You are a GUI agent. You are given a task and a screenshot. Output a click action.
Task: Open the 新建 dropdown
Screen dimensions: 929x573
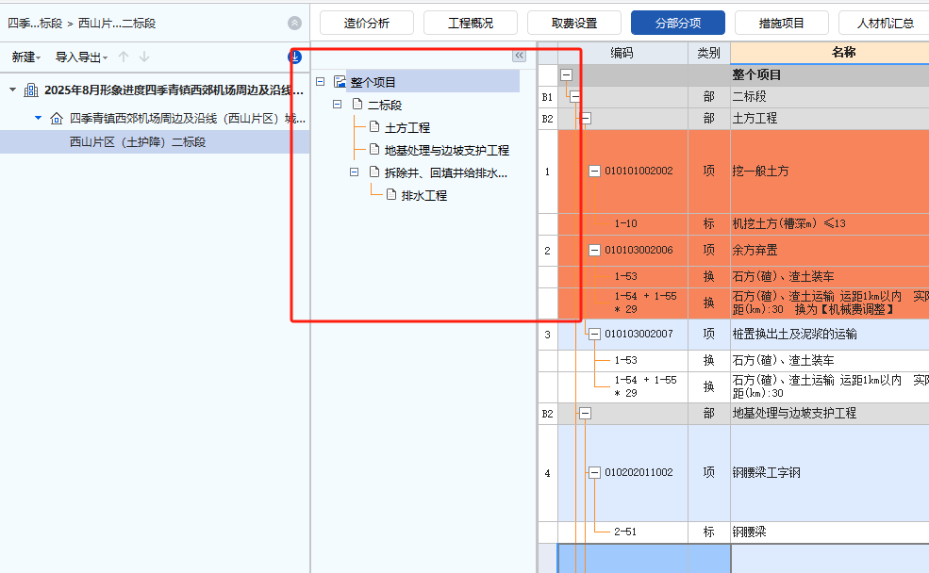24,57
